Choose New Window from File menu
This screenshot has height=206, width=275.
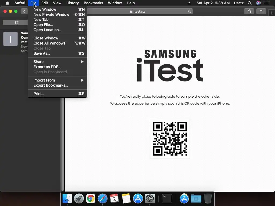point(57,9)
